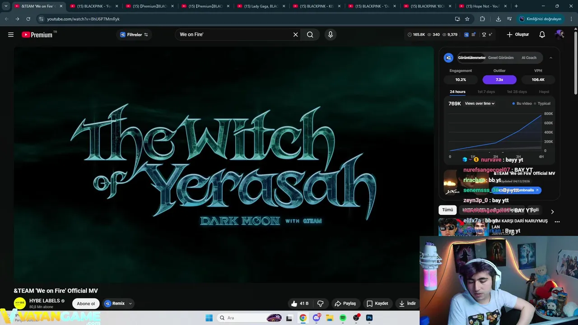Like the video with thumbs up
This screenshot has width=578, height=325.
[x=300, y=303]
